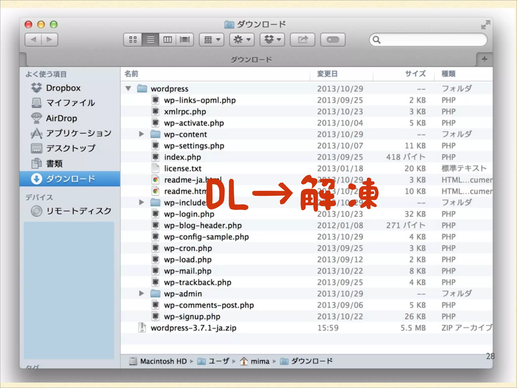Click the readme.html Chrome icon
Image resolution: width=517 pixels, height=388 pixels.
point(156,191)
